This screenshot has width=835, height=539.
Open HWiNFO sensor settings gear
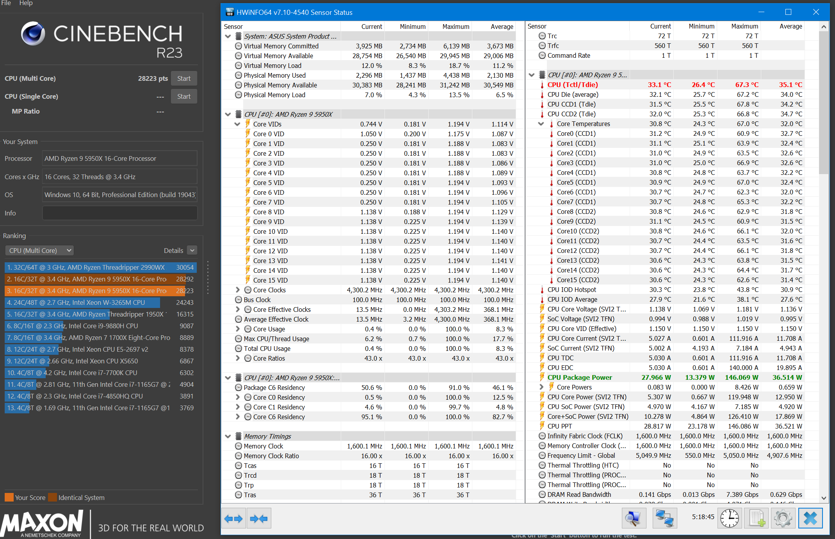783,518
